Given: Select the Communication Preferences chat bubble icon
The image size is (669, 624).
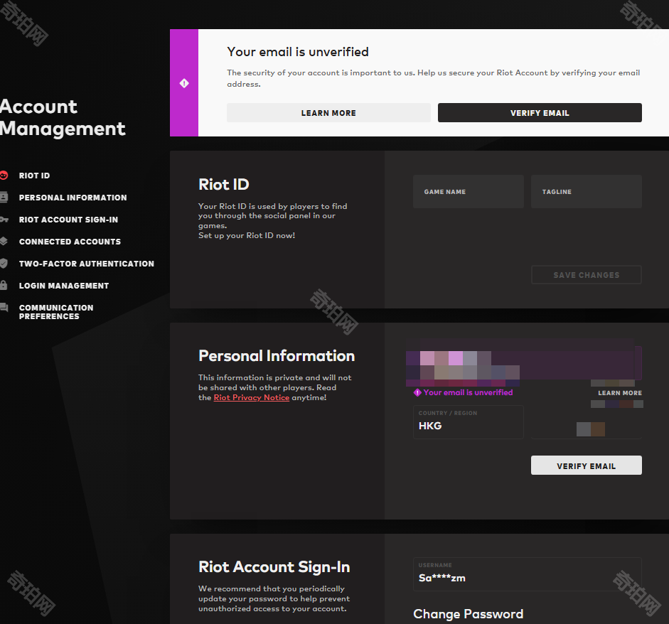Looking at the screenshot, I should click(x=4, y=308).
